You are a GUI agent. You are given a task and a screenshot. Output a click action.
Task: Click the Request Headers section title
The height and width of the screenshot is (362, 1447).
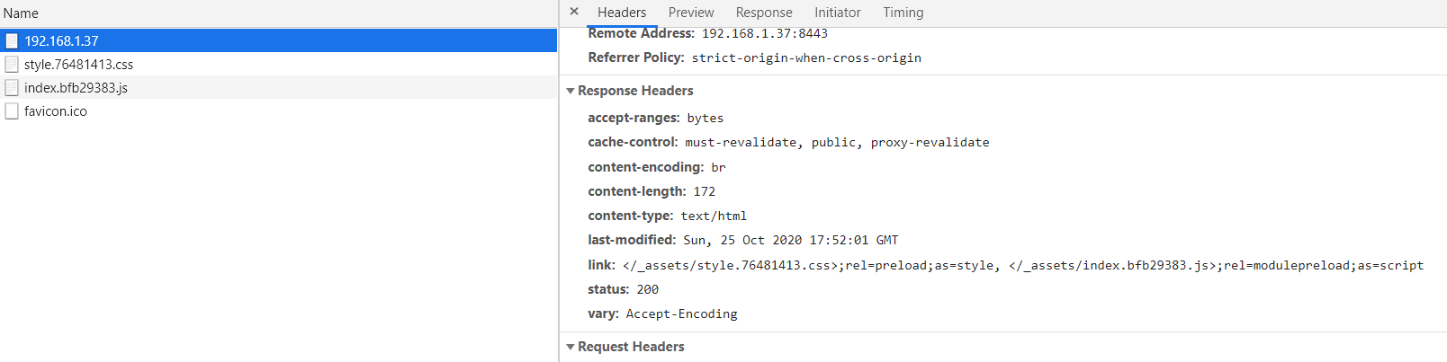click(x=631, y=347)
